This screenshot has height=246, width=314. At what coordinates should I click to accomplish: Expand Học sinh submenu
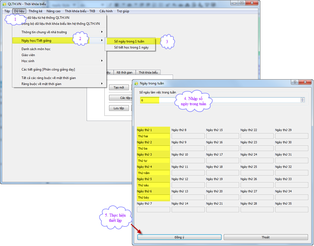[x=59, y=61]
